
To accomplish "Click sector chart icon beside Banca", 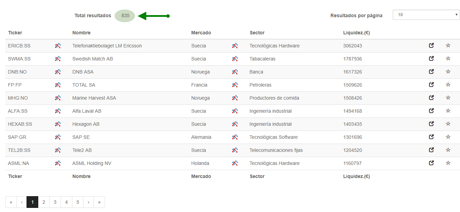I will coord(235,72).
